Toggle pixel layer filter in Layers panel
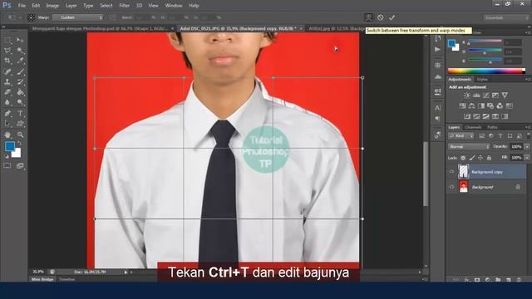532x299 pixels. [482, 136]
